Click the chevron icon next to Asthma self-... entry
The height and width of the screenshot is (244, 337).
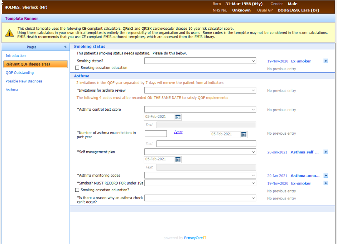pos(326,152)
